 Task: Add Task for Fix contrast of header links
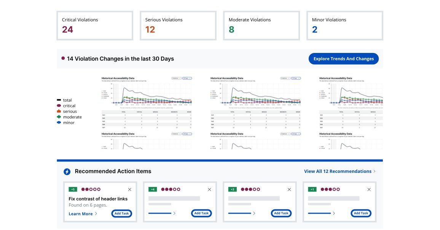(121, 213)
